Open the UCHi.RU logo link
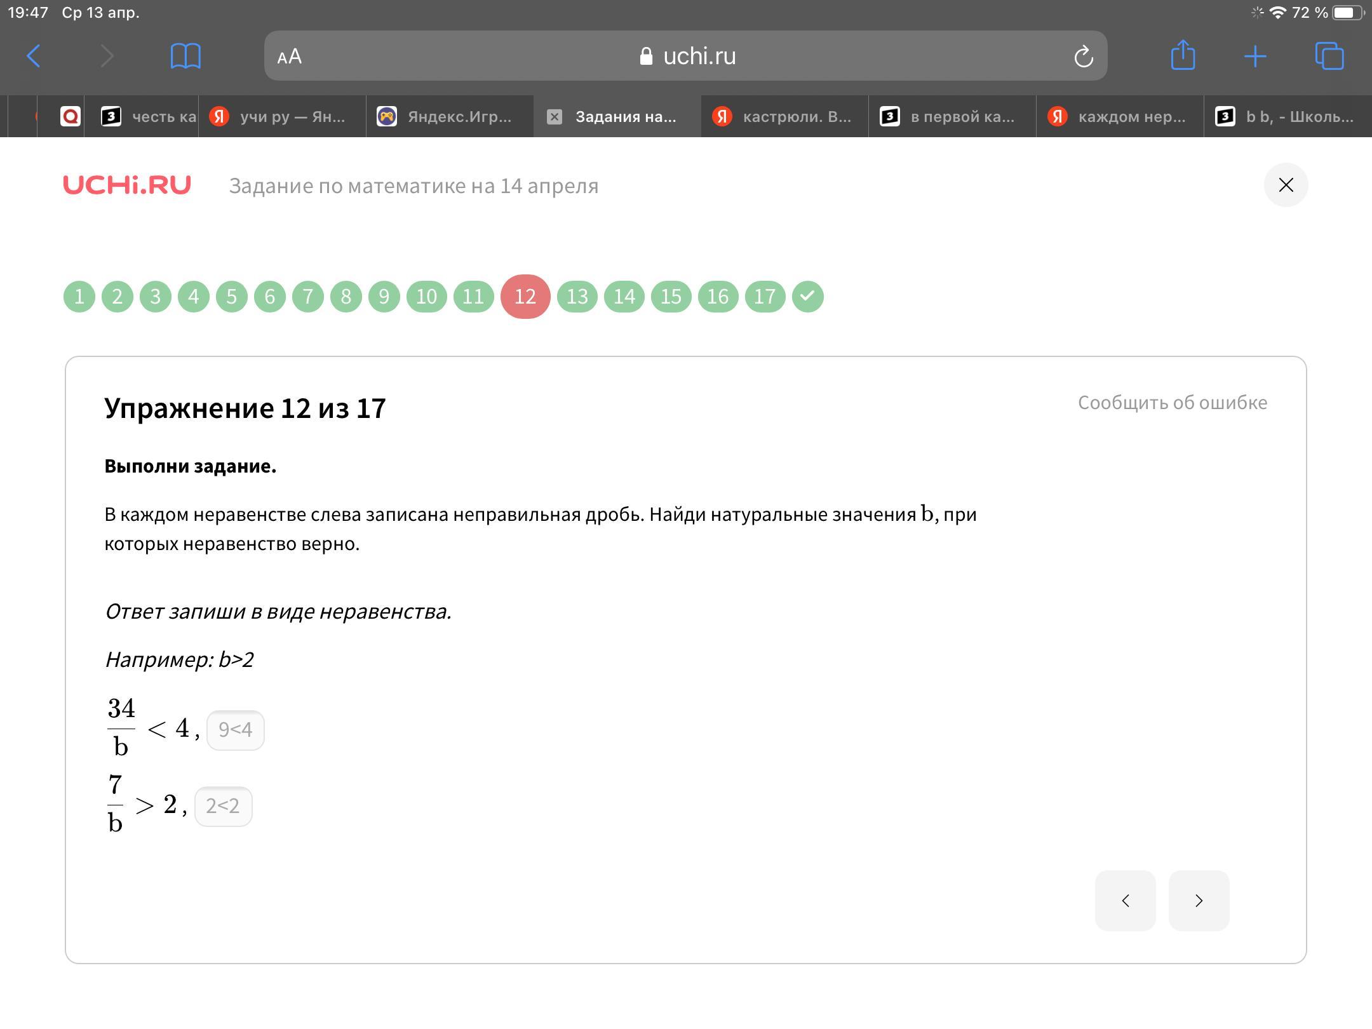Viewport: 1372px width, 1029px height. 127,185
